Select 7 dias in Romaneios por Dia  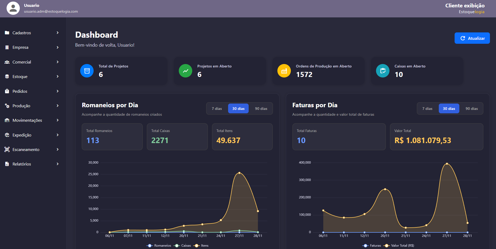[x=217, y=109]
